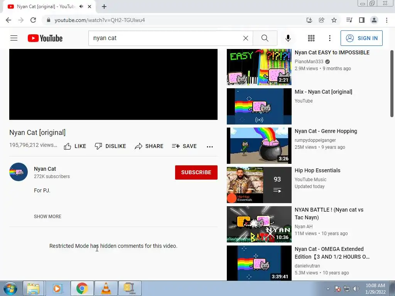This screenshot has width=395, height=296.
Task: Click the Nyan AH channel name
Action: 304,227
